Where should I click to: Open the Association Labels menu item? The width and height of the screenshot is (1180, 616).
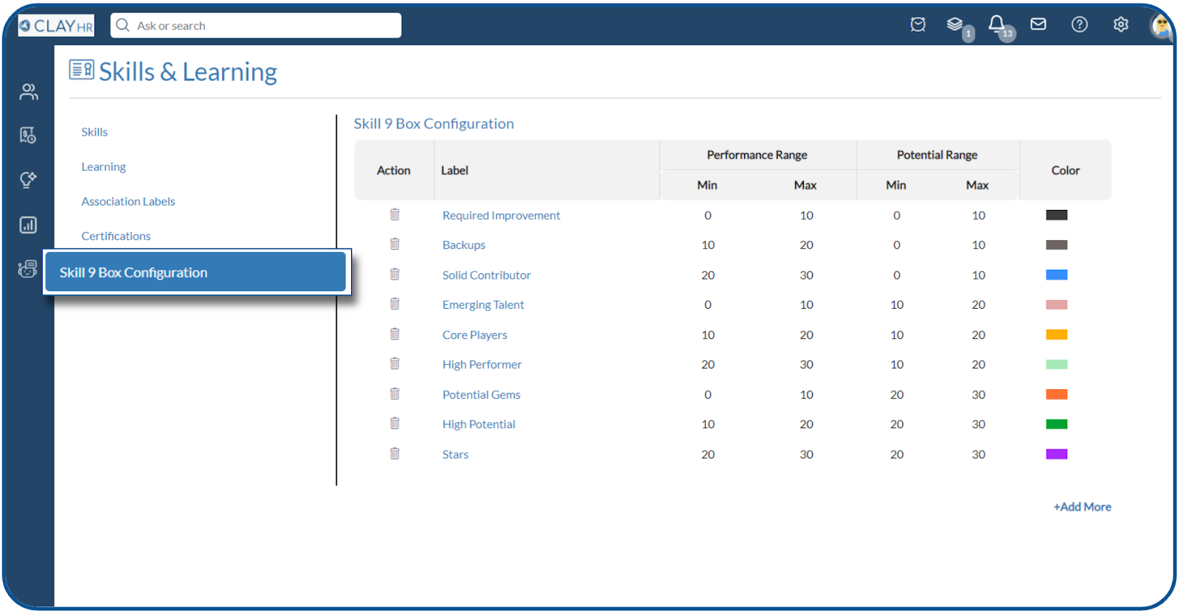pos(128,201)
